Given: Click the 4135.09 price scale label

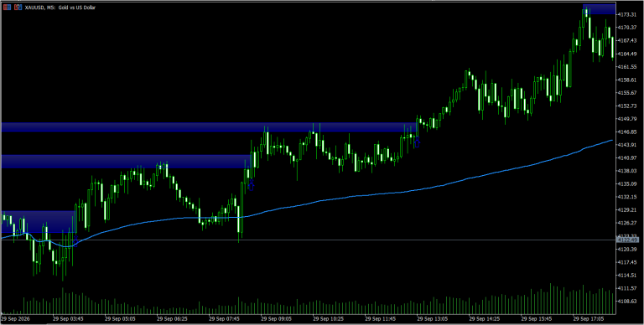Looking at the screenshot, I should click(627, 183).
